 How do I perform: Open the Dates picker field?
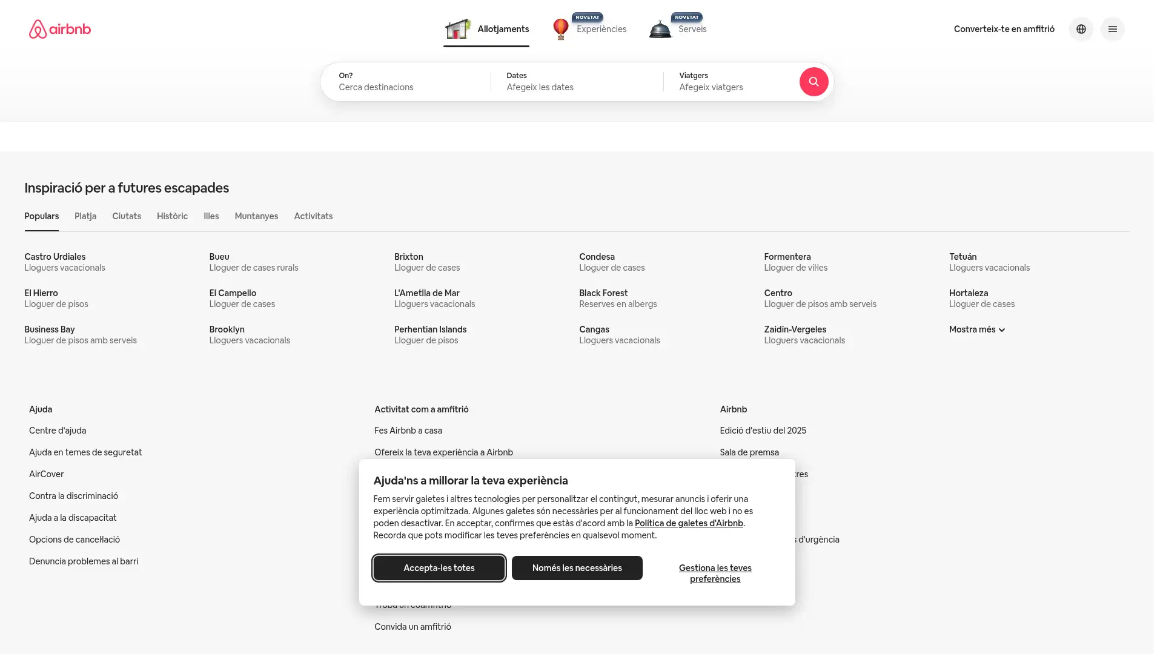tap(575, 81)
